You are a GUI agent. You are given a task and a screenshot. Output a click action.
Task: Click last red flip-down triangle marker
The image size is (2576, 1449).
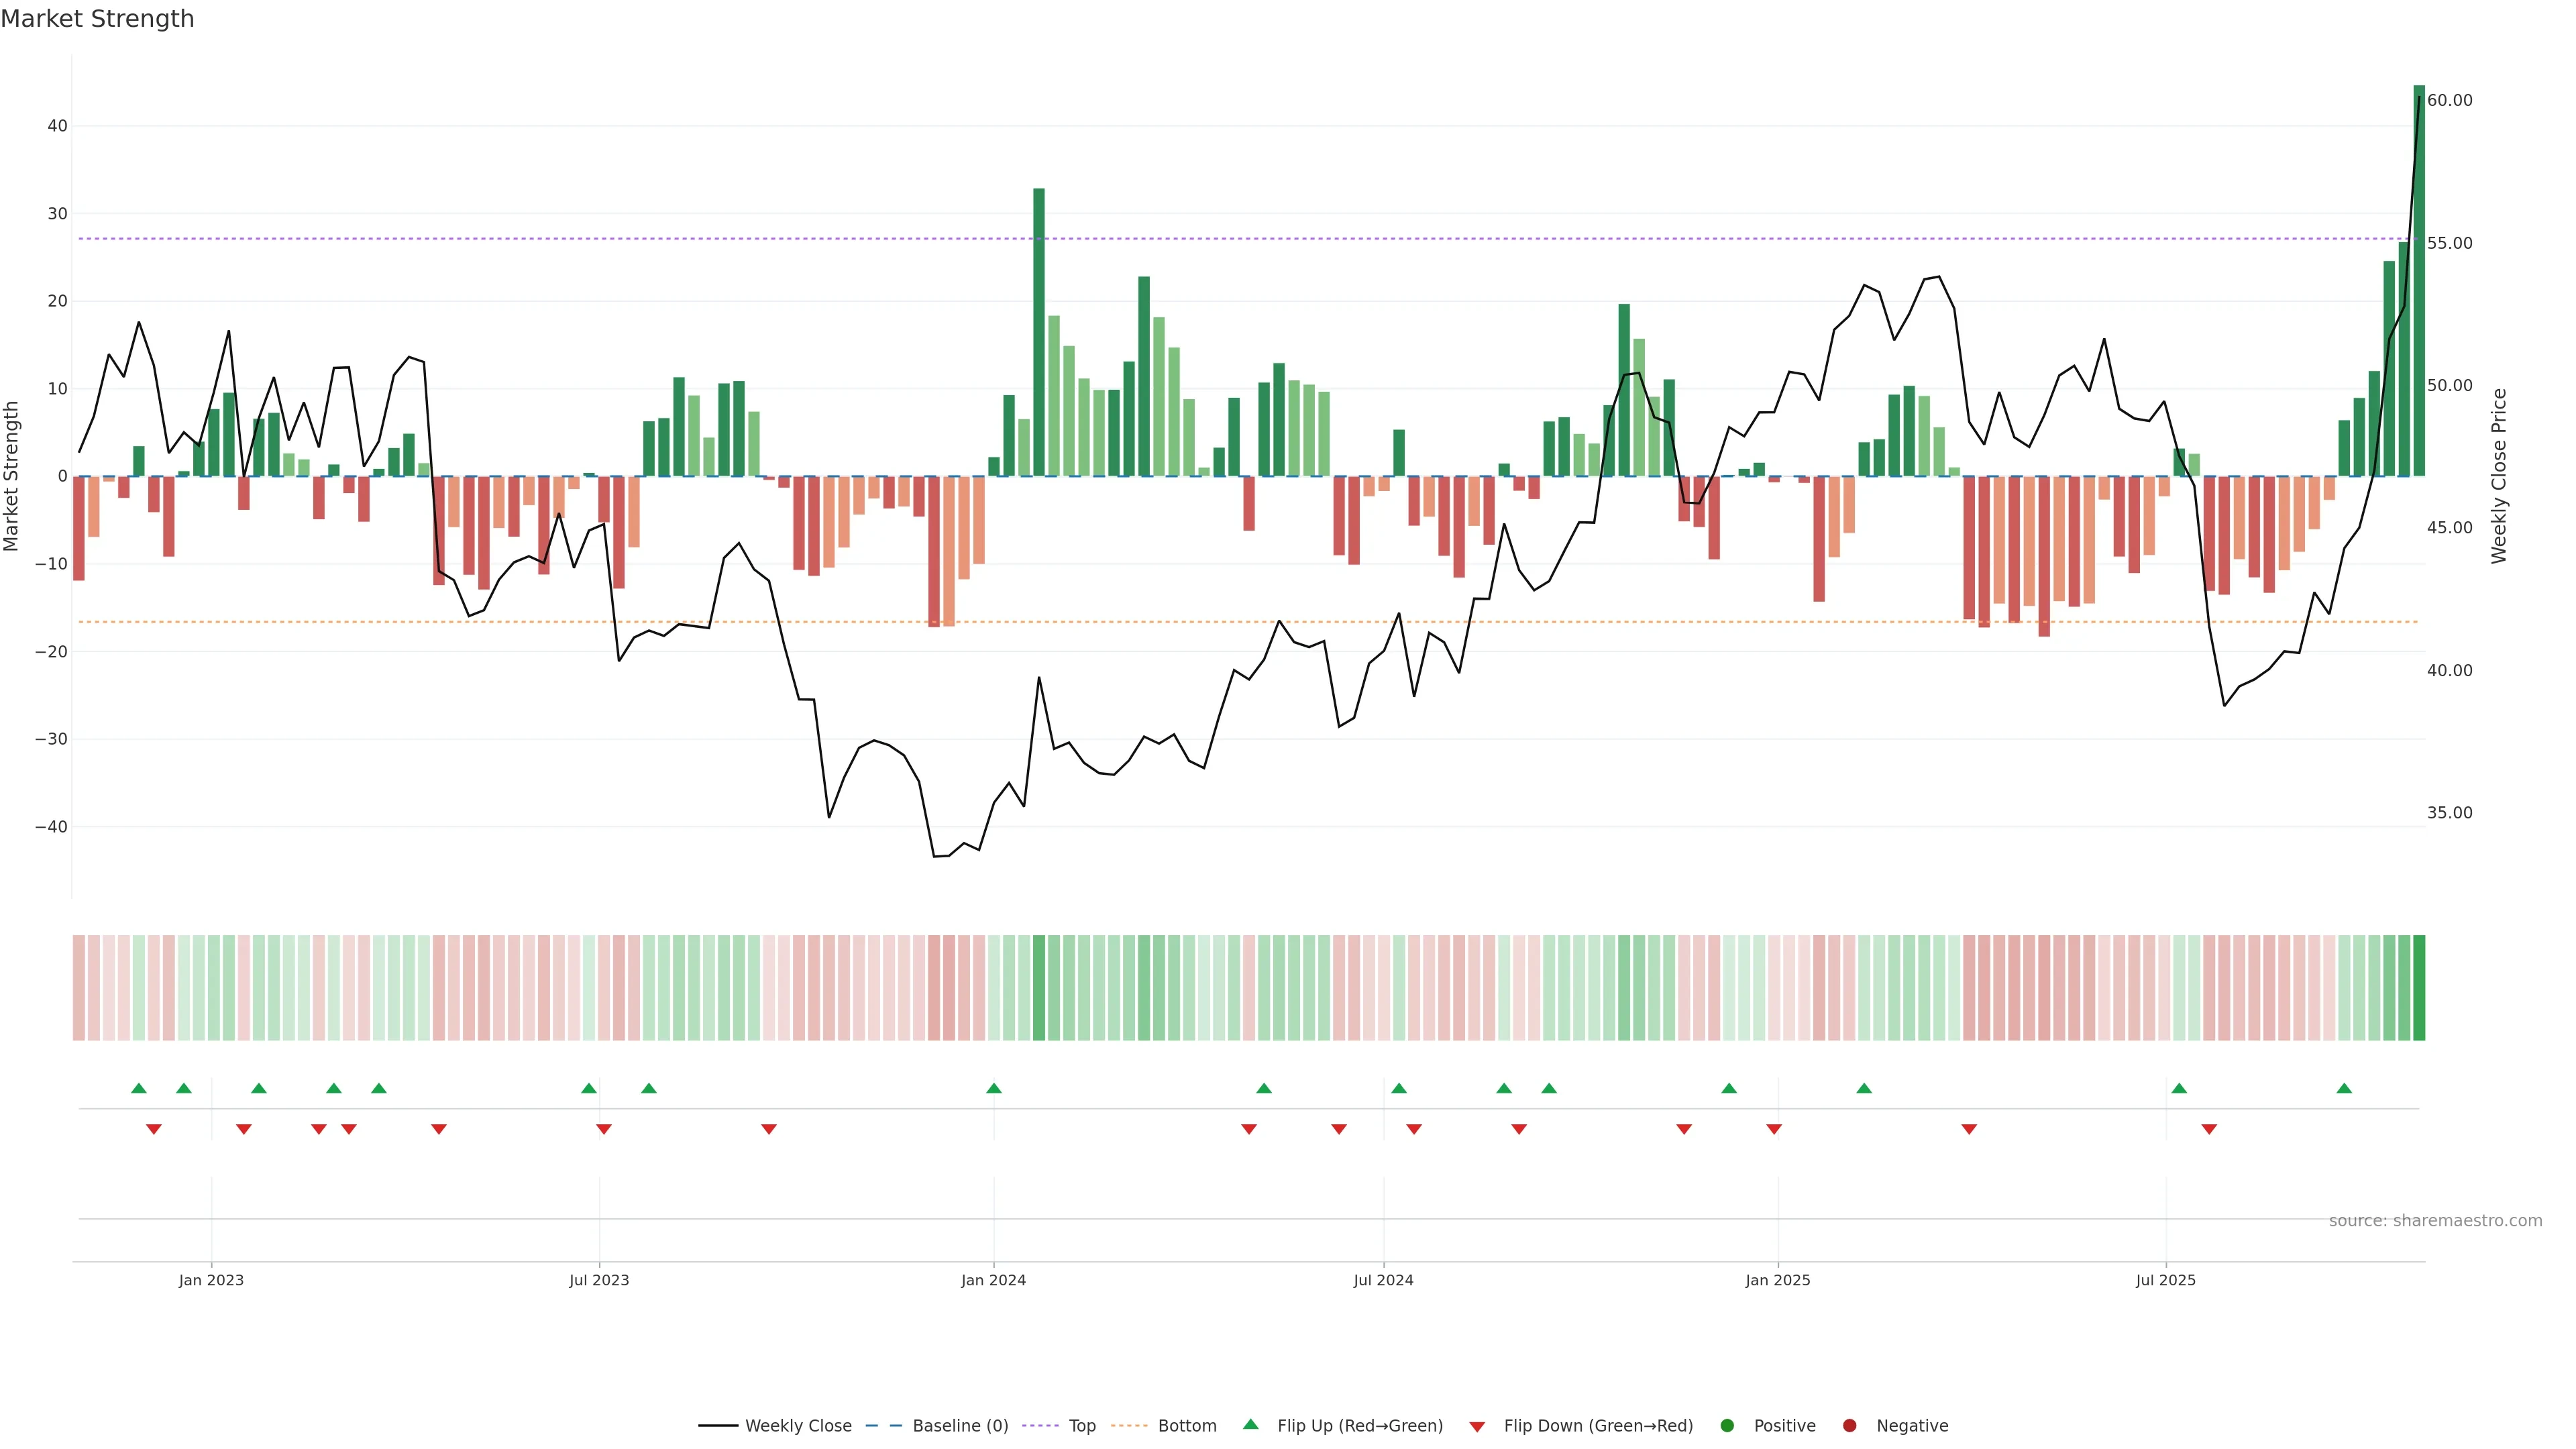click(x=2209, y=1129)
